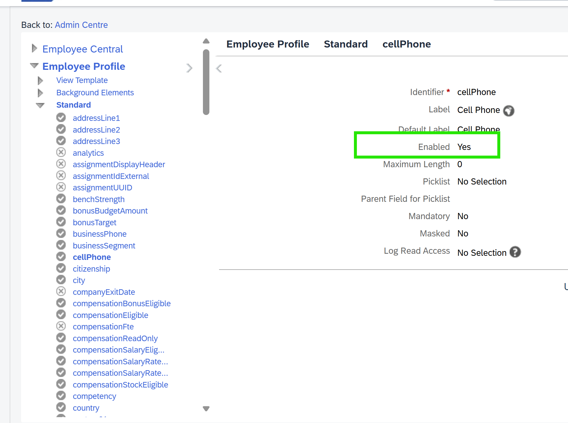
Task: Click the check icon for cellPhone
Action: (61, 257)
